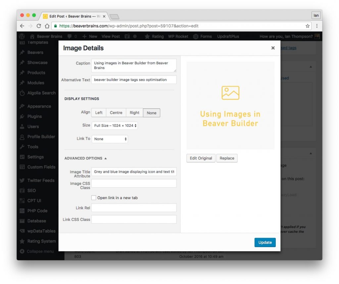Select View Post in the admin bar

click(x=111, y=36)
